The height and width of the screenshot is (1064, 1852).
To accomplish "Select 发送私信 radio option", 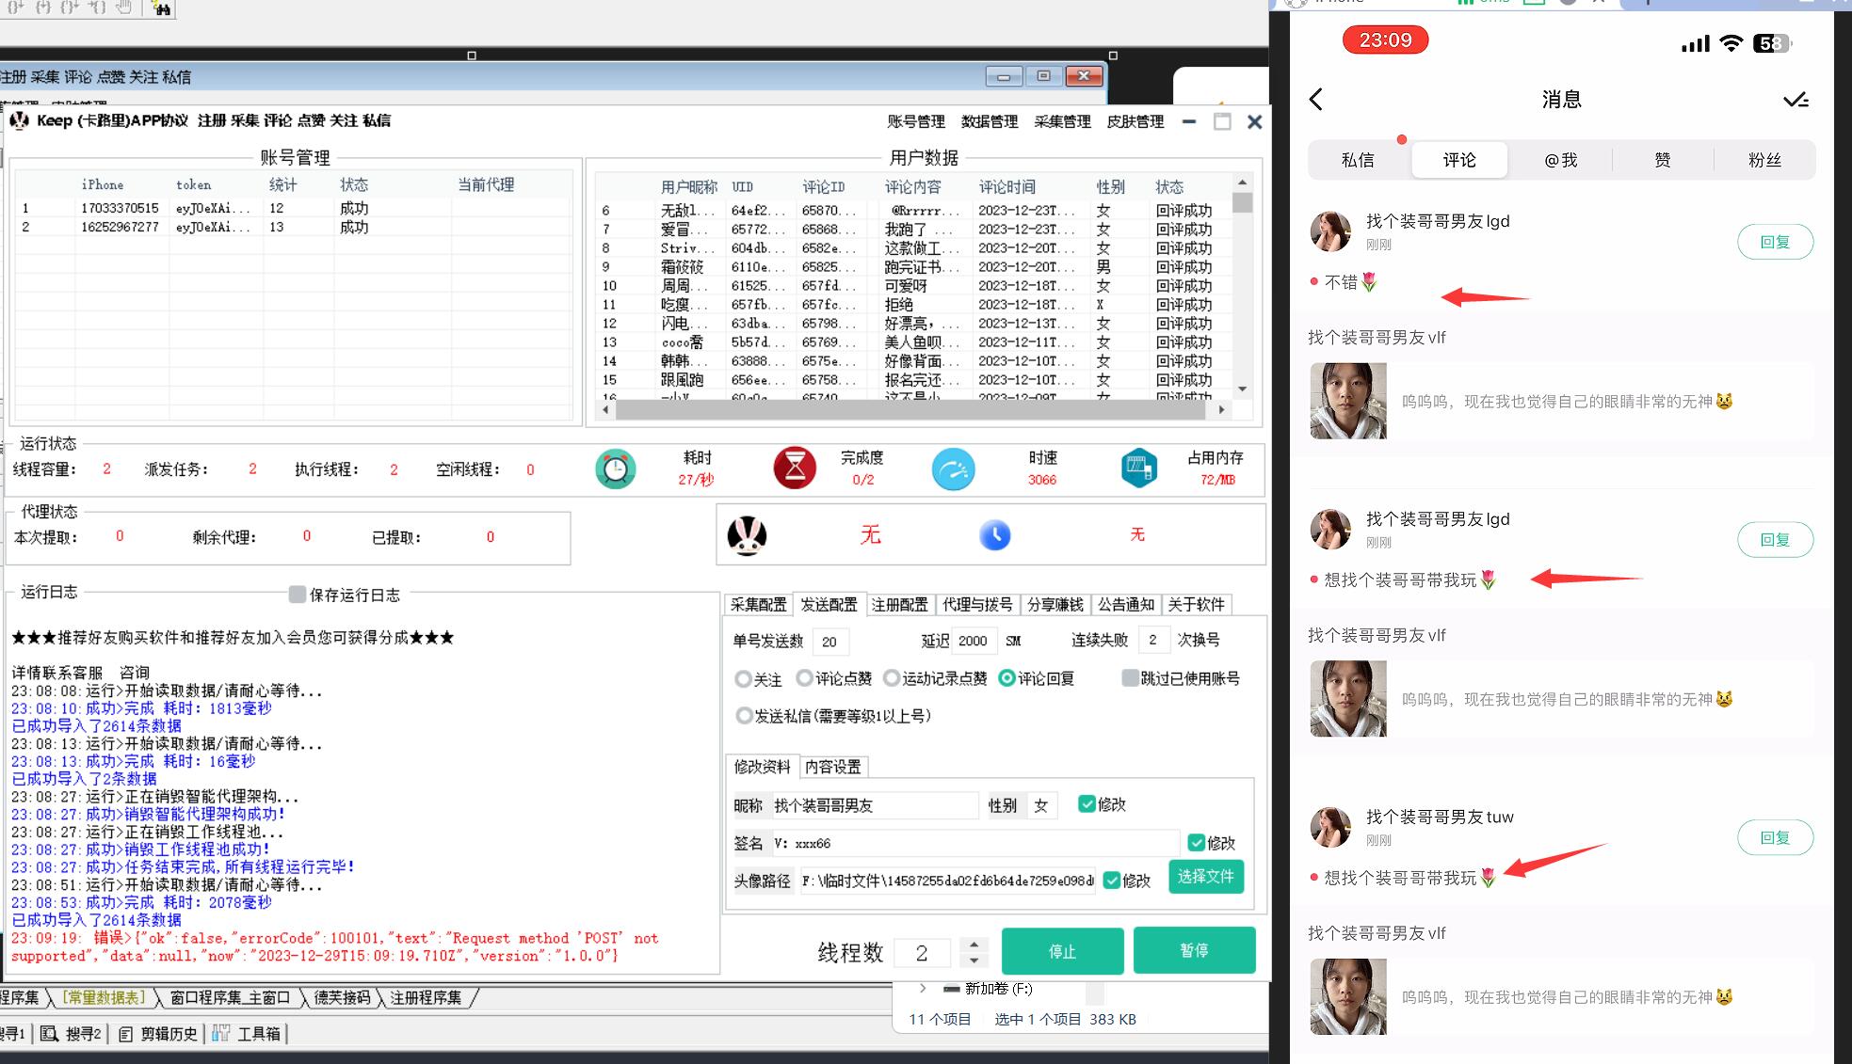I will pos(744,716).
